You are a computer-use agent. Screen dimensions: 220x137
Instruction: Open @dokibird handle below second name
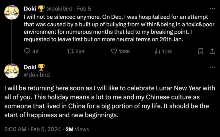click(37, 75)
